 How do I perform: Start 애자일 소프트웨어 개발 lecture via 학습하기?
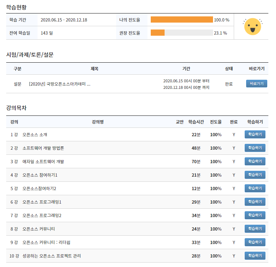point(255,161)
